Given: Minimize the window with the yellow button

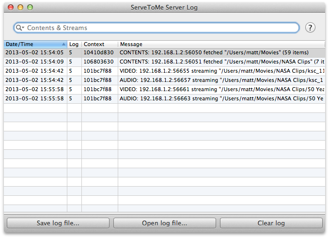Looking at the screenshot, I should [x=20, y=7].
